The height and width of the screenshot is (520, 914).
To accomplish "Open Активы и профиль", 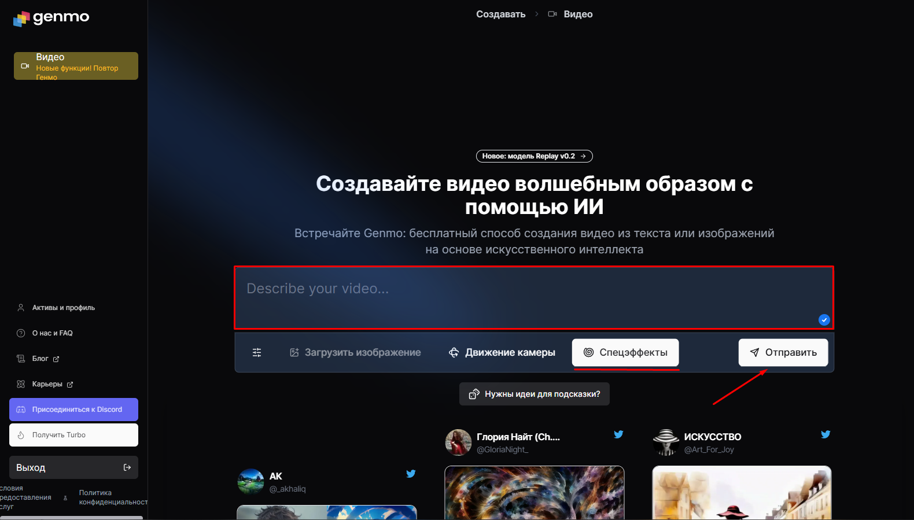I will [63, 308].
